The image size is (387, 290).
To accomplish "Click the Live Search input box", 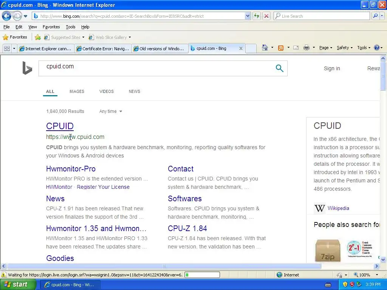I will pos(322,16).
